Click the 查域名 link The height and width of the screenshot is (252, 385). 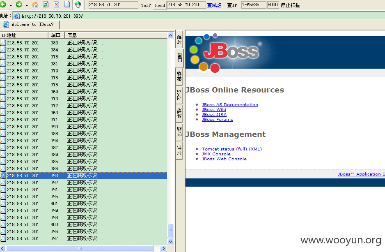214,5
